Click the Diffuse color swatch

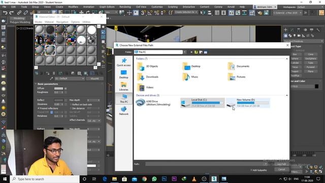(59, 88)
